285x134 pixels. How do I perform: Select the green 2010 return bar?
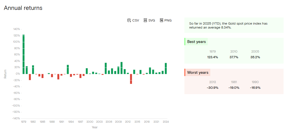pos(122,68)
